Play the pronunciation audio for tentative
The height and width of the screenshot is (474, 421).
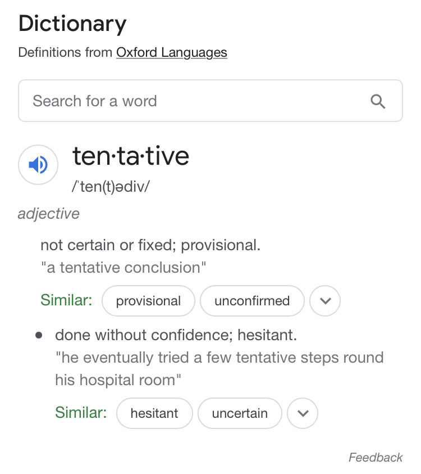pyautogui.click(x=38, y=165)
